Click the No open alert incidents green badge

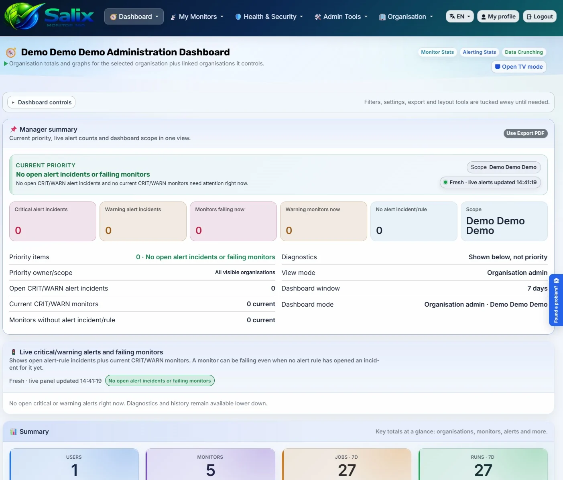pos(160,380)
